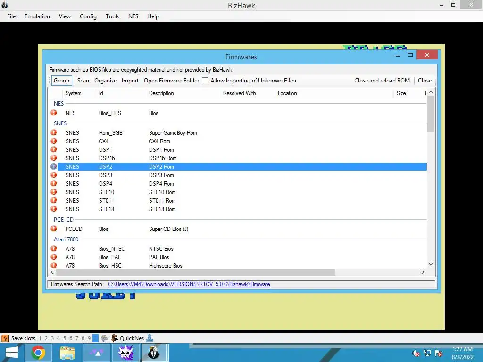Collapse the NES group header
This screenshot has height=362, width=483.
59,103
